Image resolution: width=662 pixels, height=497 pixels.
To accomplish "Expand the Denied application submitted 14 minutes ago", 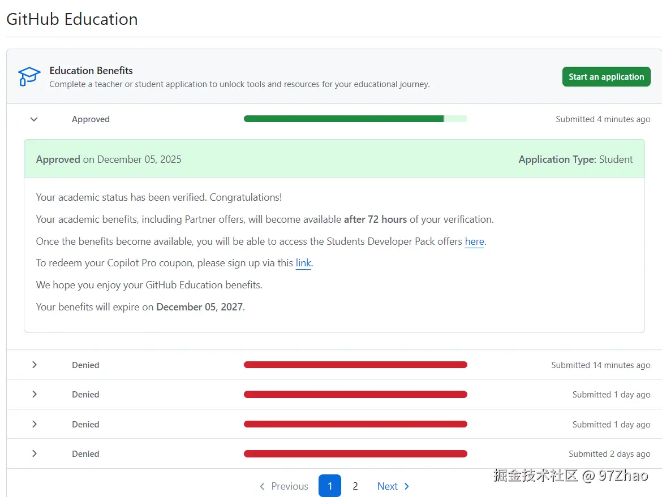I will point(34,365).
